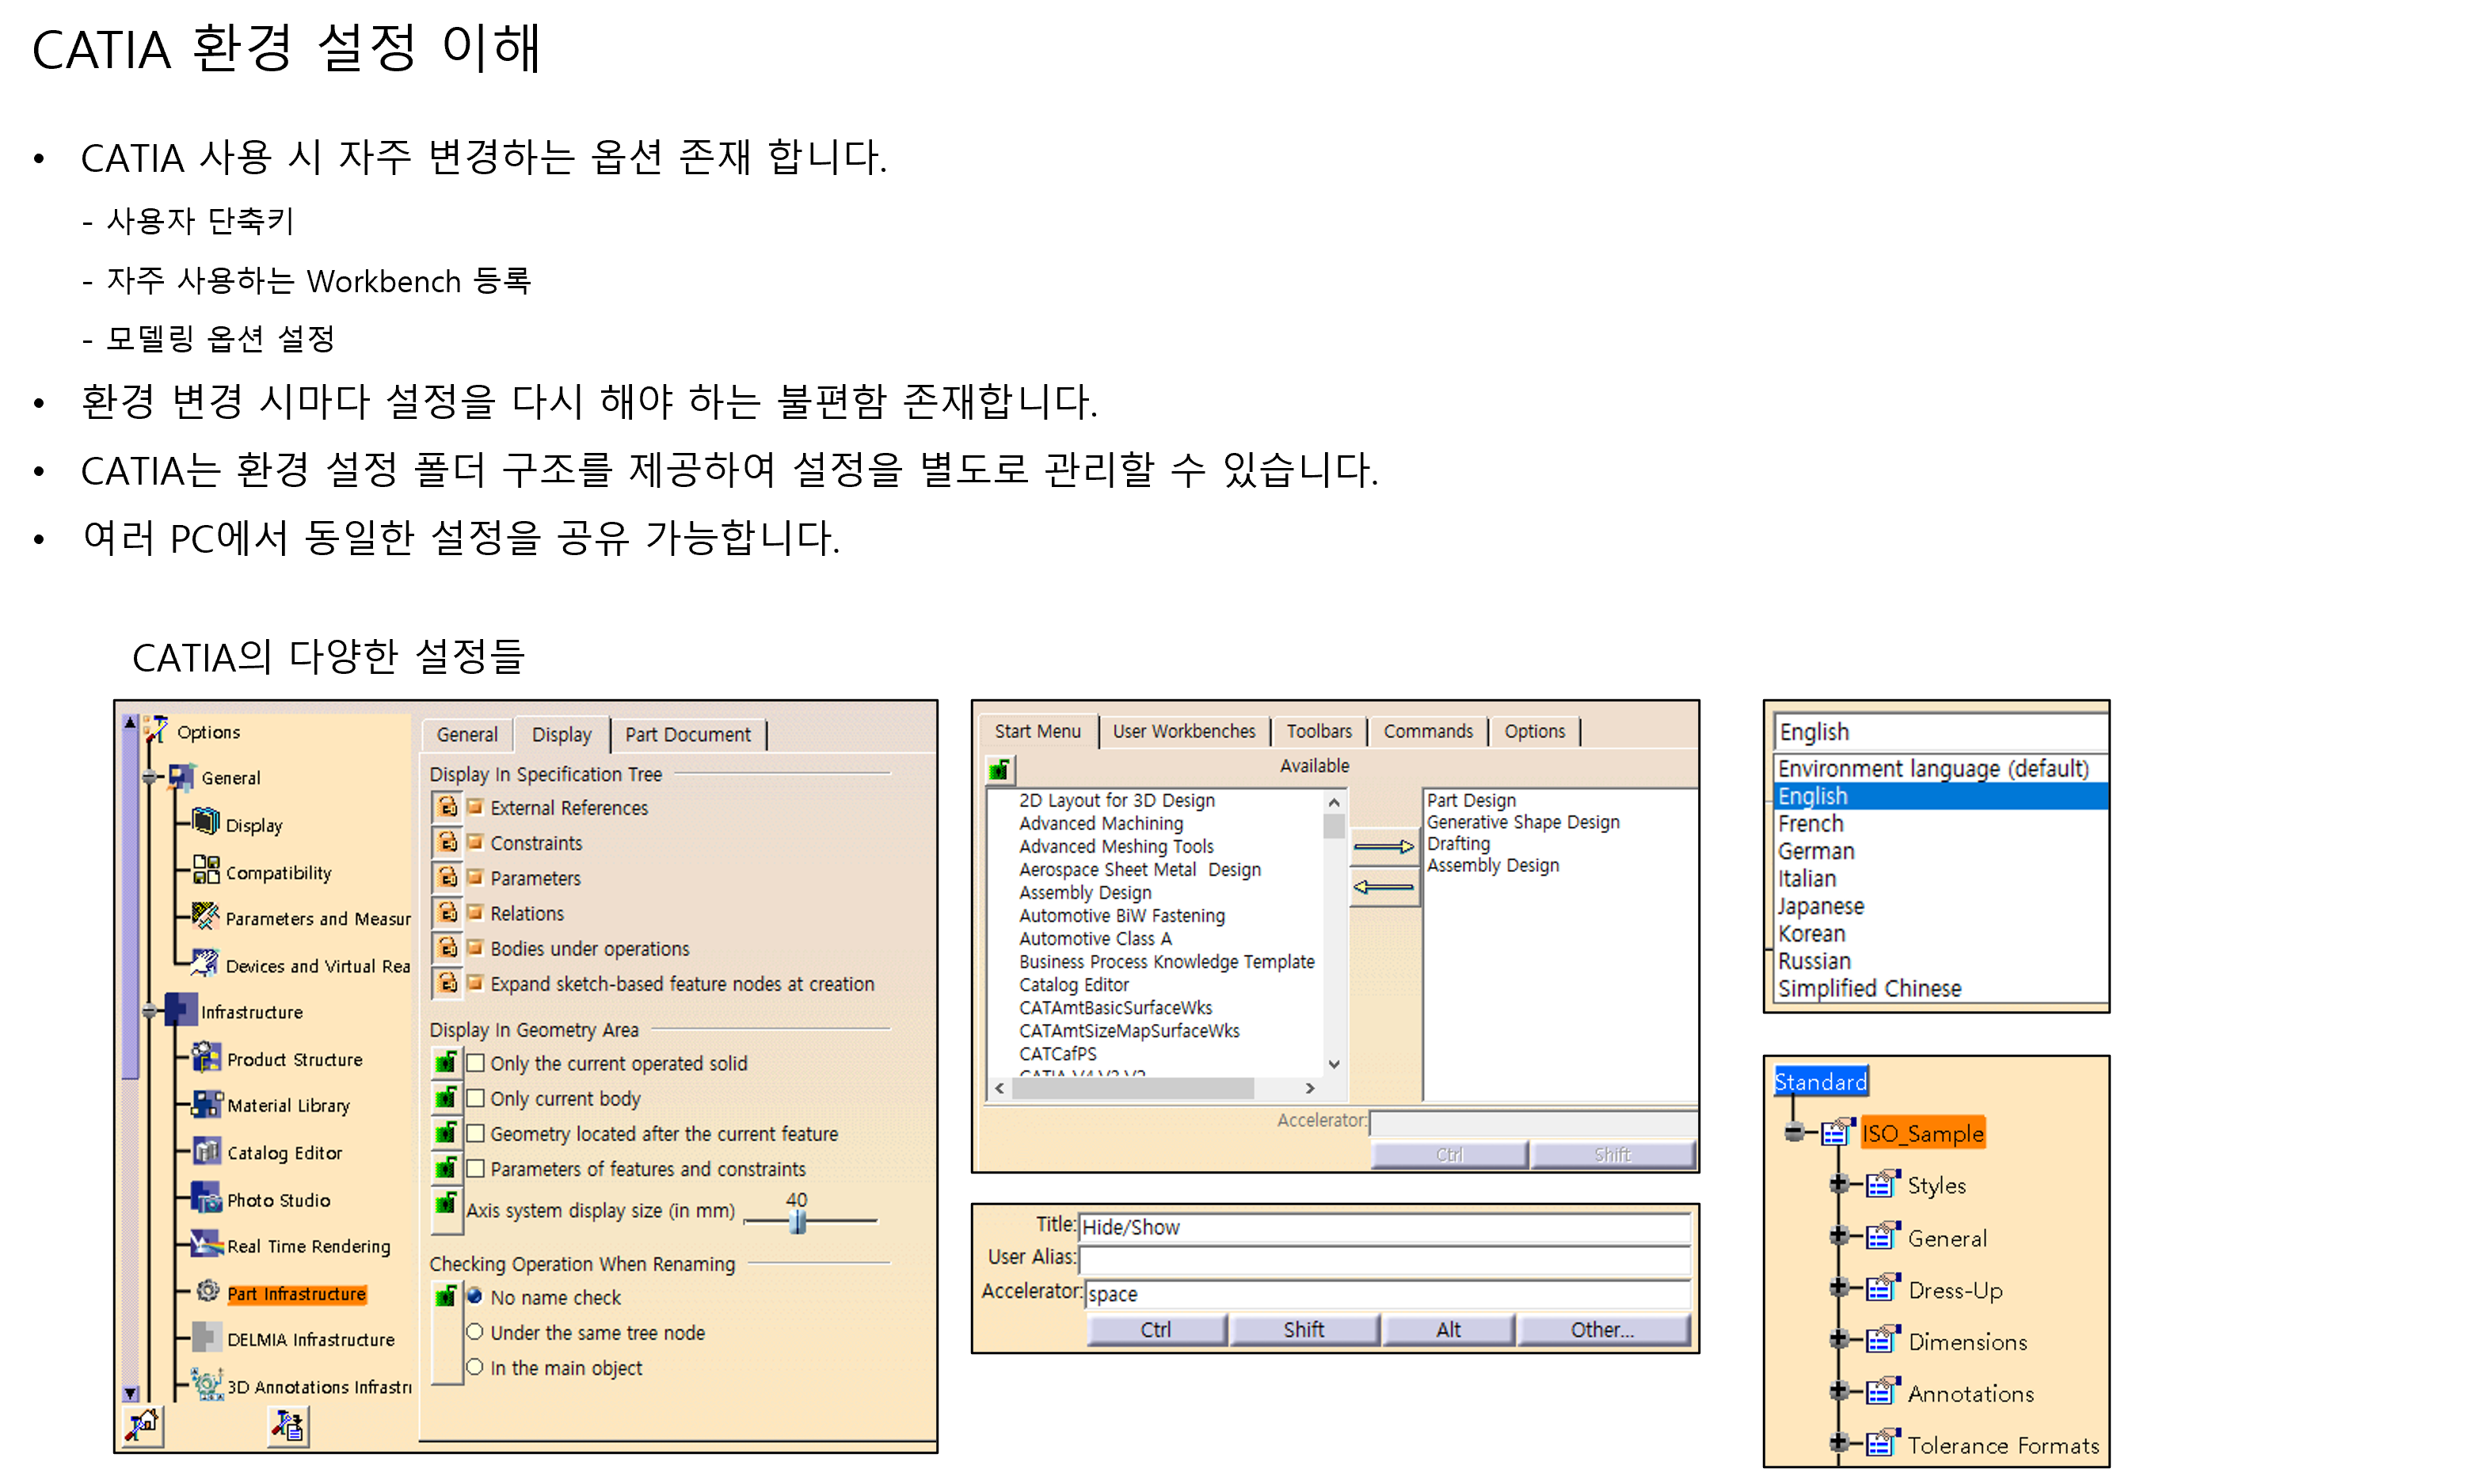Collapse the ISO_Sample tree node

point(1794,1132)
